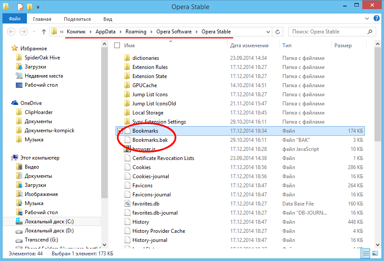
Task: Sort by the Тип column header
Action: click(287, 46)
